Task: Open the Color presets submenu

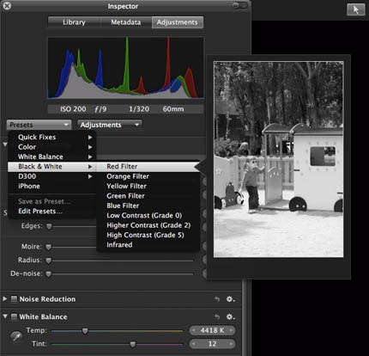Action: click(x=51, y=147)
